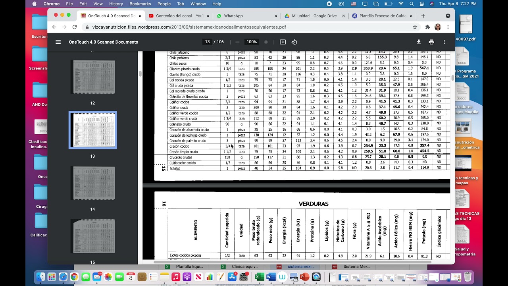Click the 100% zoom level value

click(x=252, y=42)
